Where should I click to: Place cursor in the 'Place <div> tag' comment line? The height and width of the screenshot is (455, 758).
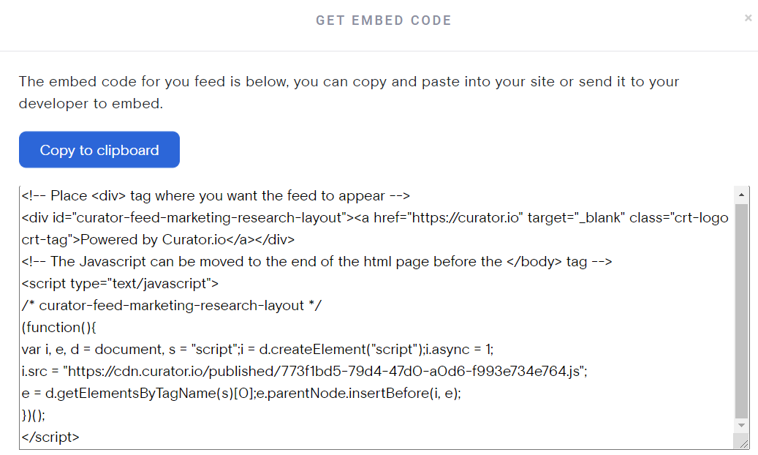click(216, 196)
